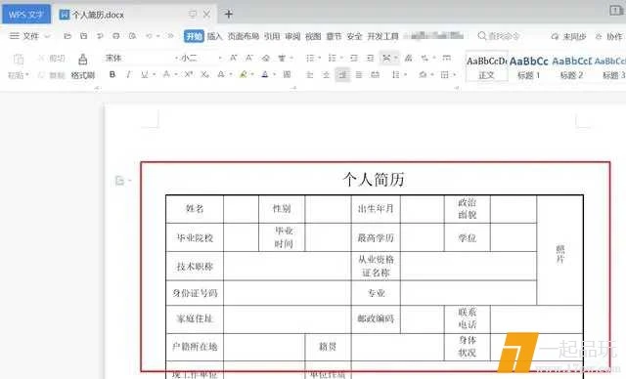The height and width of the screenshot is (379, 626).
Task: Toggle Bold formatting
Action: point(112,74)
